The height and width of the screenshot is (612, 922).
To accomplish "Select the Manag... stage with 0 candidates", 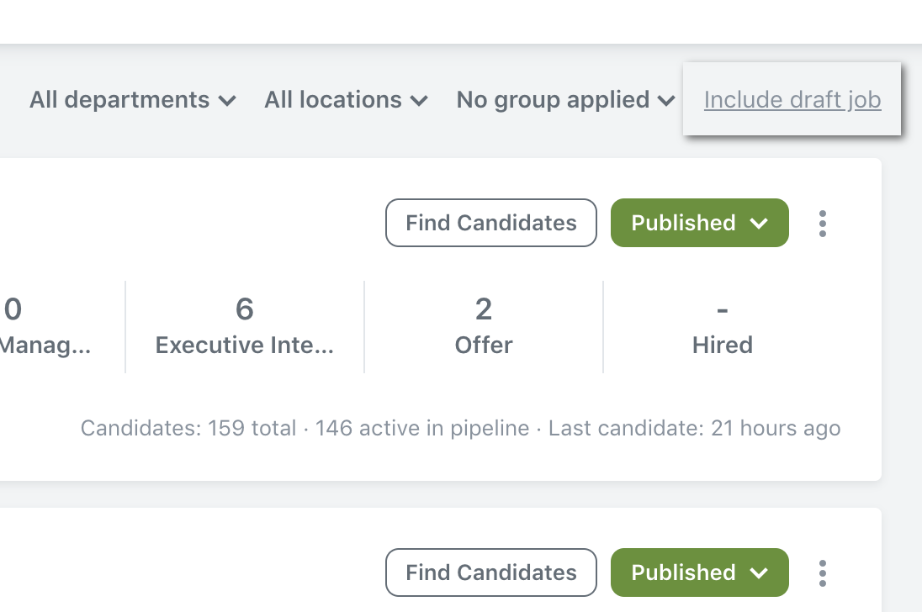I will click(46, 326).
